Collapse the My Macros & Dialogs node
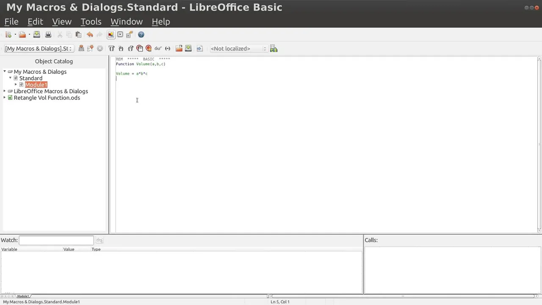This screenshot has height=305, width=542. [x=5, y=72]
